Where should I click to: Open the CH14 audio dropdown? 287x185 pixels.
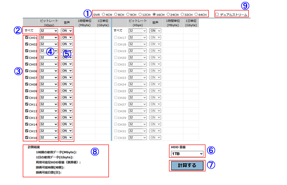click(67, 125)
